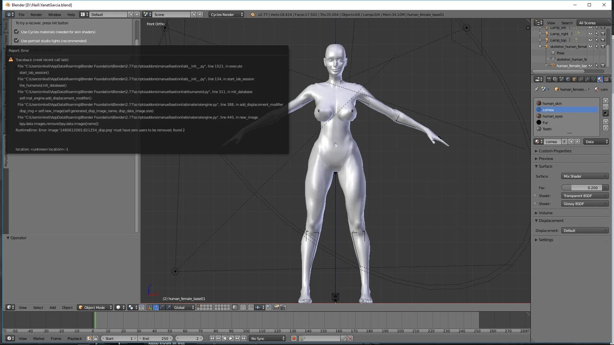The height and width of the screenshot is (345, 614).
Task: Click the translate manipulator arrow icon
Action: [156, 307]
